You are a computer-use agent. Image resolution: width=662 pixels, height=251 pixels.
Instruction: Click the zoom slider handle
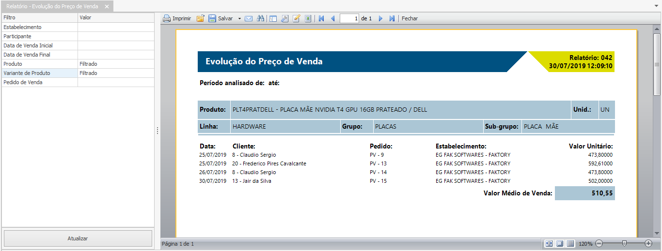click(624, 243)
